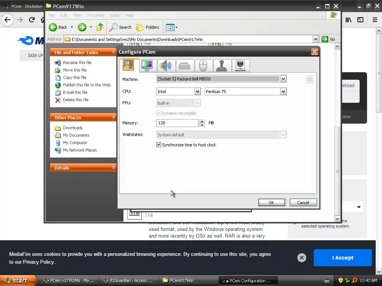Reload the browser page

(x=32, y=20)
